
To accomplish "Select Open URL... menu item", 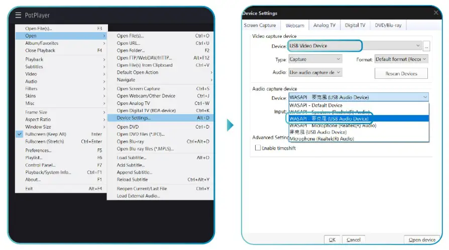I will (160, 43).
